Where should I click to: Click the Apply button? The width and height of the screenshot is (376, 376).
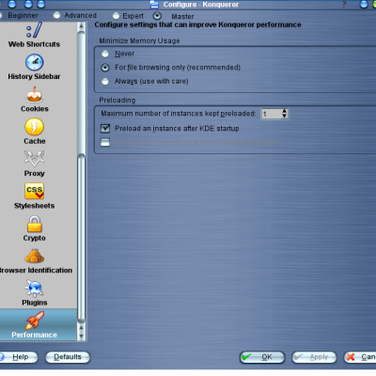pos(314,357)
